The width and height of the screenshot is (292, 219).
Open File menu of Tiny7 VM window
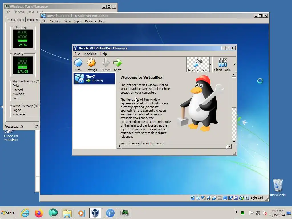click(44, 21)
